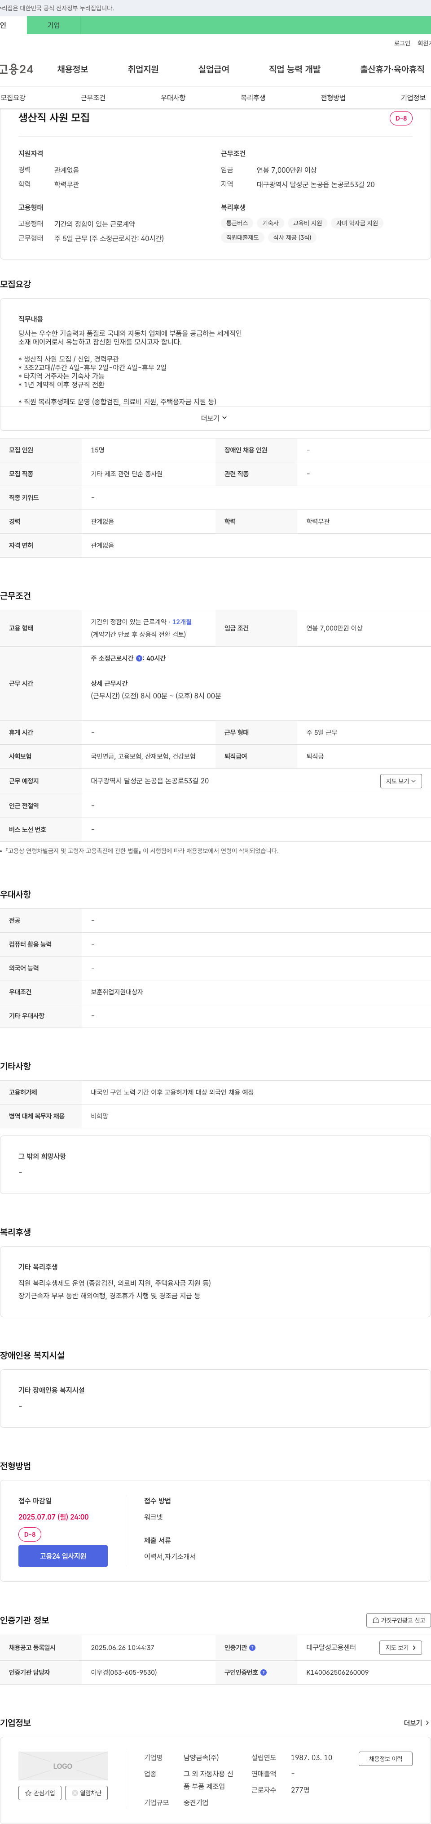Click the 12개월 contract period text
Viewport: 431px width, 1824px height.
tap(181, 621)
